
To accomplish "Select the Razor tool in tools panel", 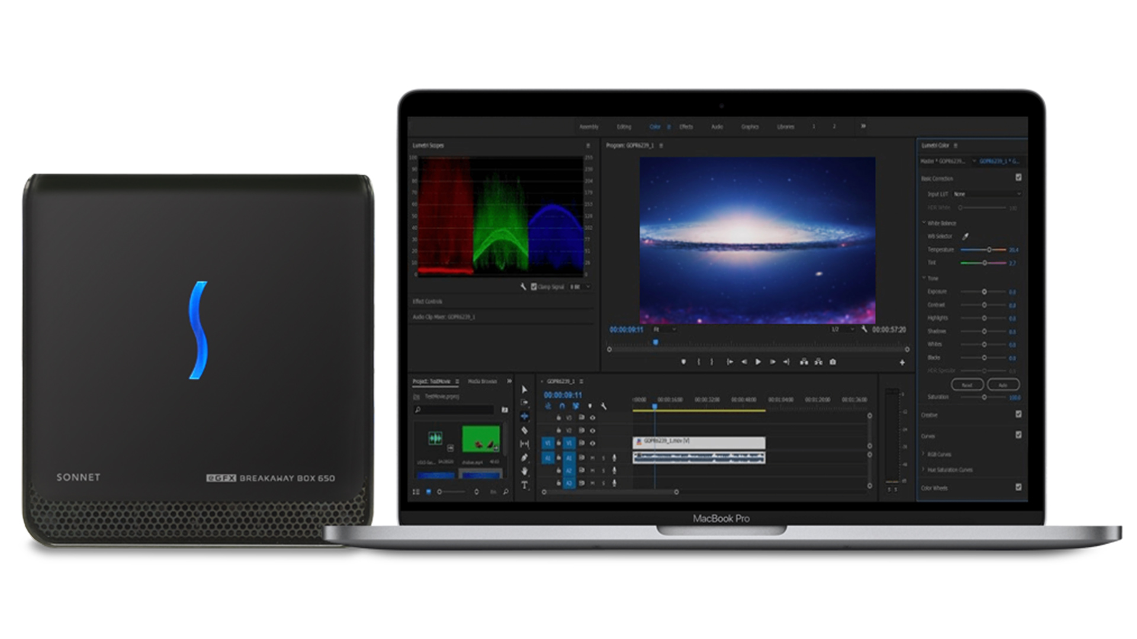I will (524, 430).
